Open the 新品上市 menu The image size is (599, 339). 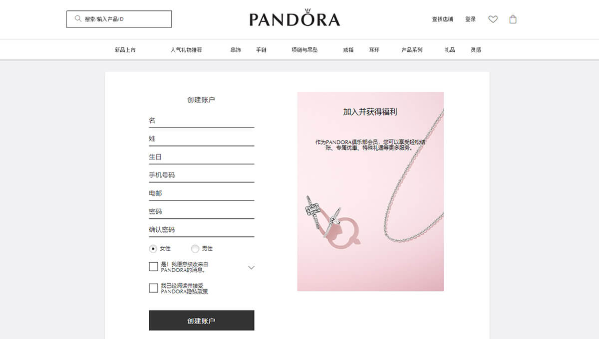(125, 50)
